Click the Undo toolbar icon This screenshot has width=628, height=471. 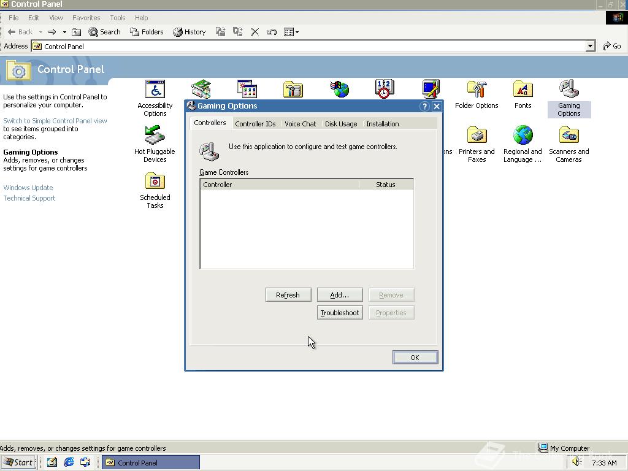(272, 32)
